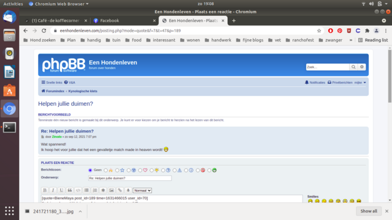Apply bold formatting in the post editor
The width and height of the screenshot is (392, 220).
point(45,190)
